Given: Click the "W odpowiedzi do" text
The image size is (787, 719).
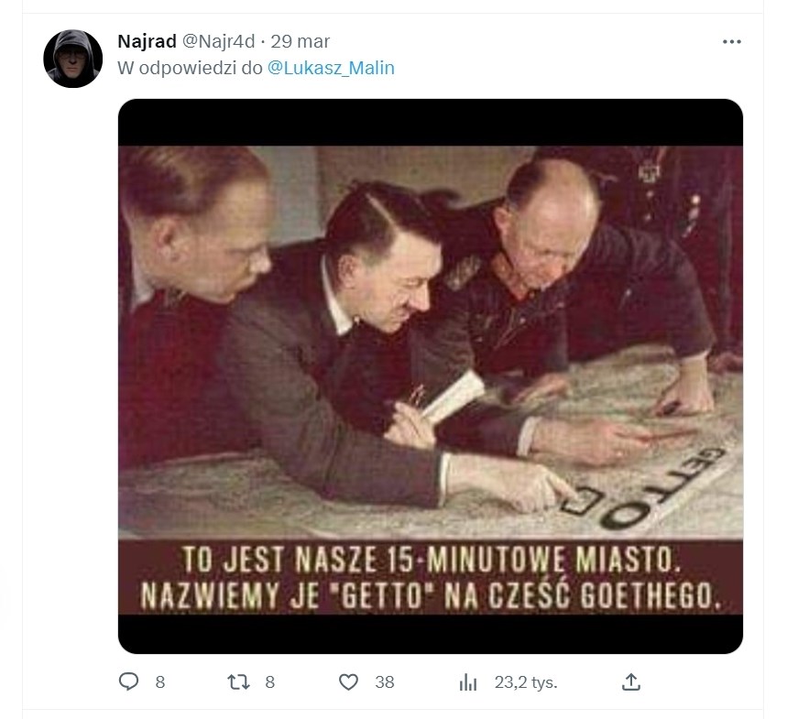Looking at the screenshot, I should [x=190, y=68].
